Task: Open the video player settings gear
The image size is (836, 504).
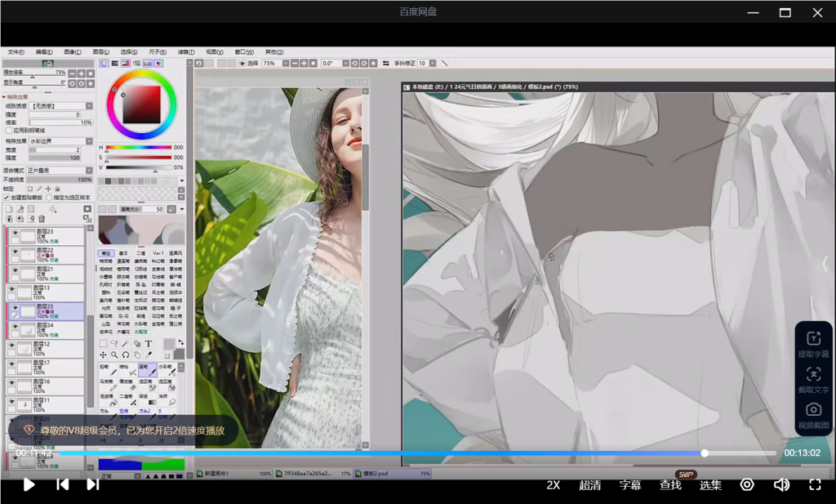Action: click(746, 484)
